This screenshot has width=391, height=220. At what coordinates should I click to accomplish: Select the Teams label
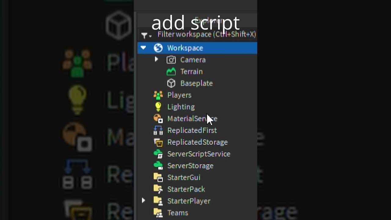[x=177, y=213]
